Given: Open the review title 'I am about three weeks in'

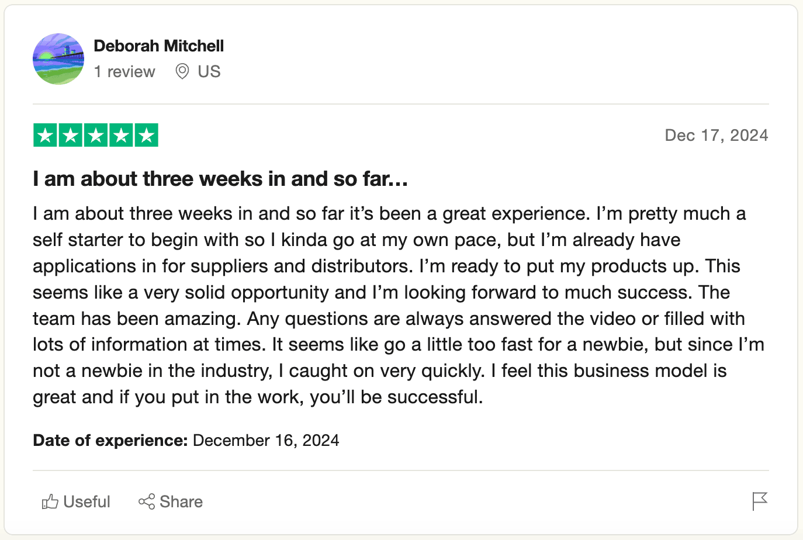Looking at the screenshot, I should tap(220, 179).
